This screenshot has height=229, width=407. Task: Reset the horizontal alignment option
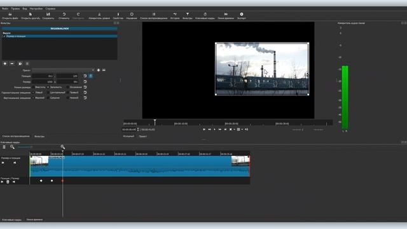point(85,92)
